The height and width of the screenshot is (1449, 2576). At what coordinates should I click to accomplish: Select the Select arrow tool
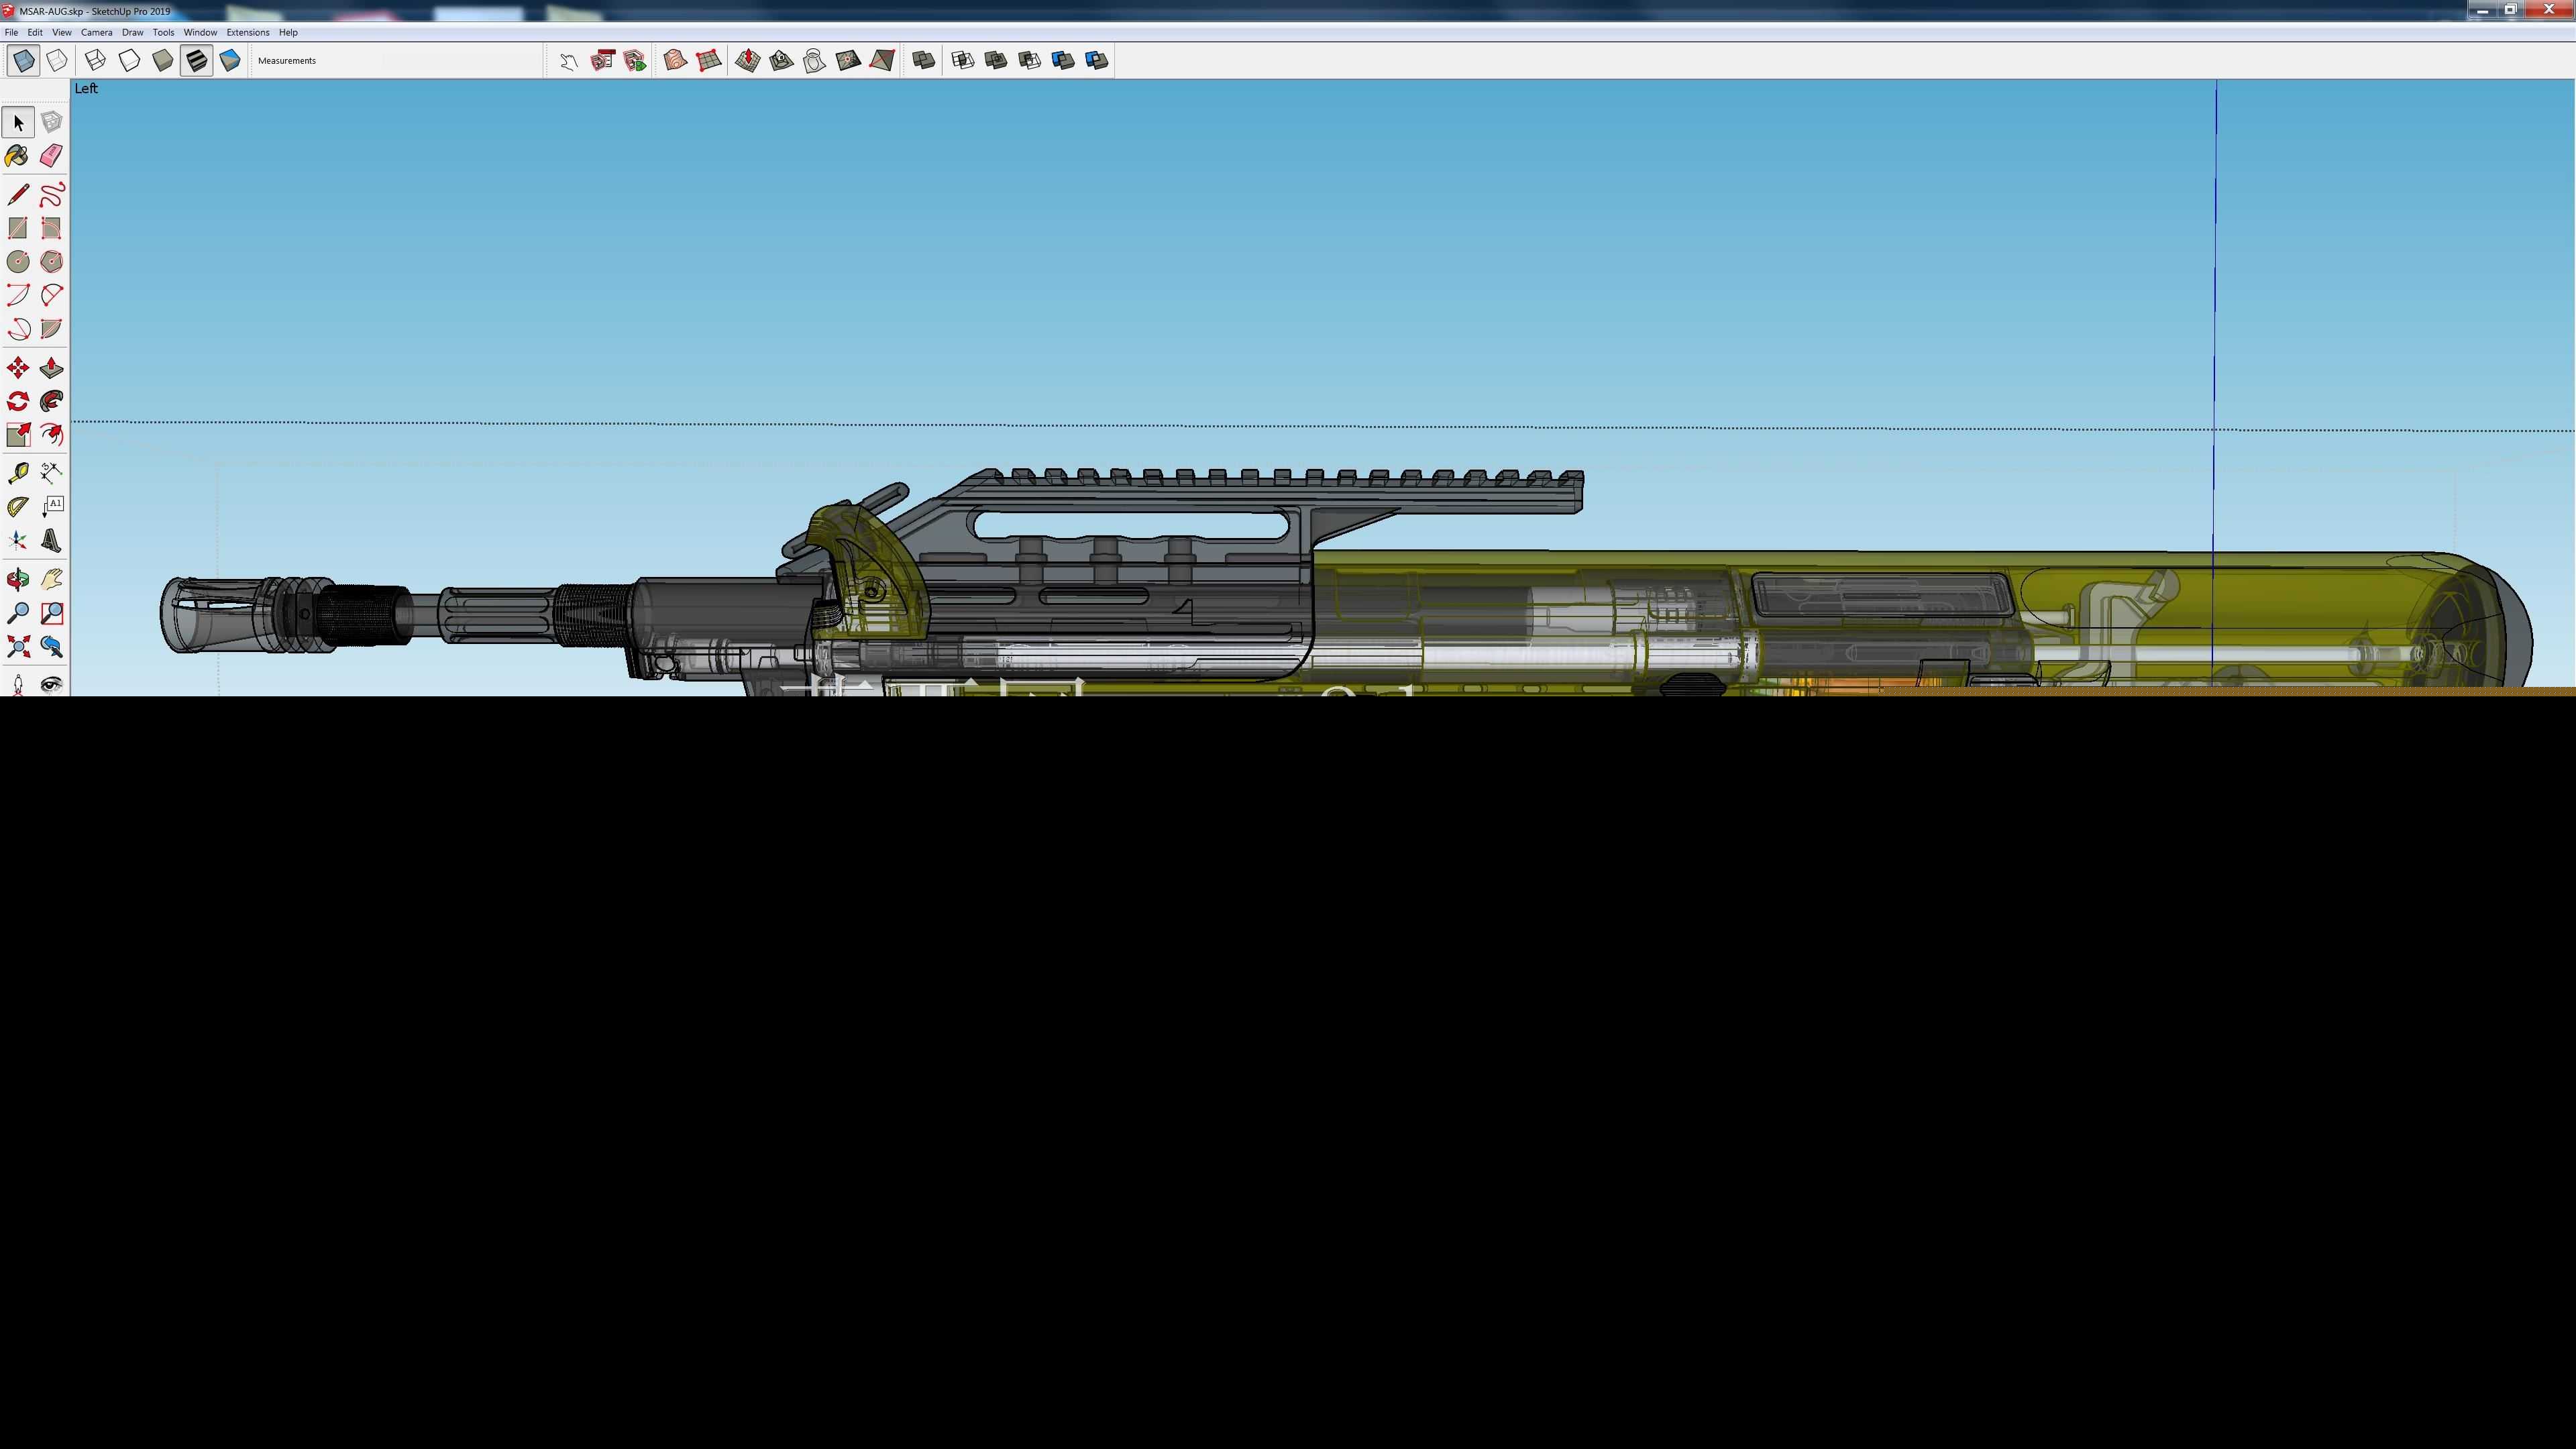coord(18,123)
